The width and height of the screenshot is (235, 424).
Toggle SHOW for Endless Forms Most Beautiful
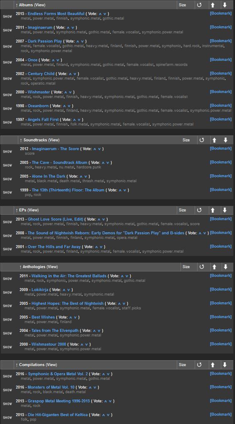[x=7, y=16]
